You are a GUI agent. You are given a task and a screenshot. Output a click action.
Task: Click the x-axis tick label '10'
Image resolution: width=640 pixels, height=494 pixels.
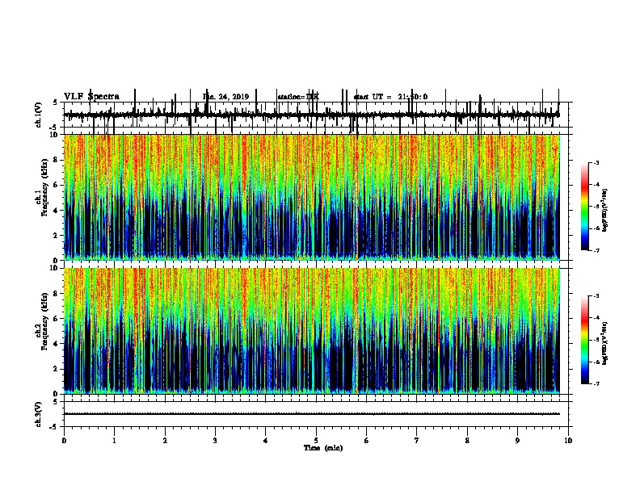click(x=568, y=441)
